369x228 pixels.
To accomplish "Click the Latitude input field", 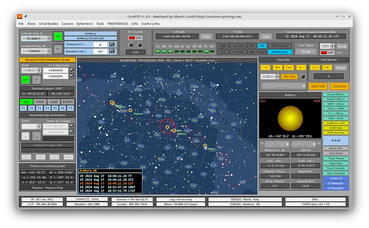I will 35,38.
